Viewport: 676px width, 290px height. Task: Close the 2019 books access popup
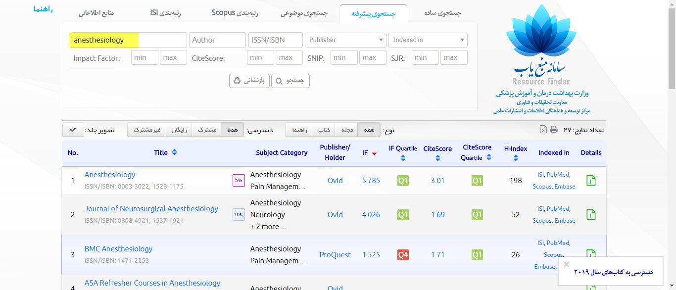click(567, 264)
